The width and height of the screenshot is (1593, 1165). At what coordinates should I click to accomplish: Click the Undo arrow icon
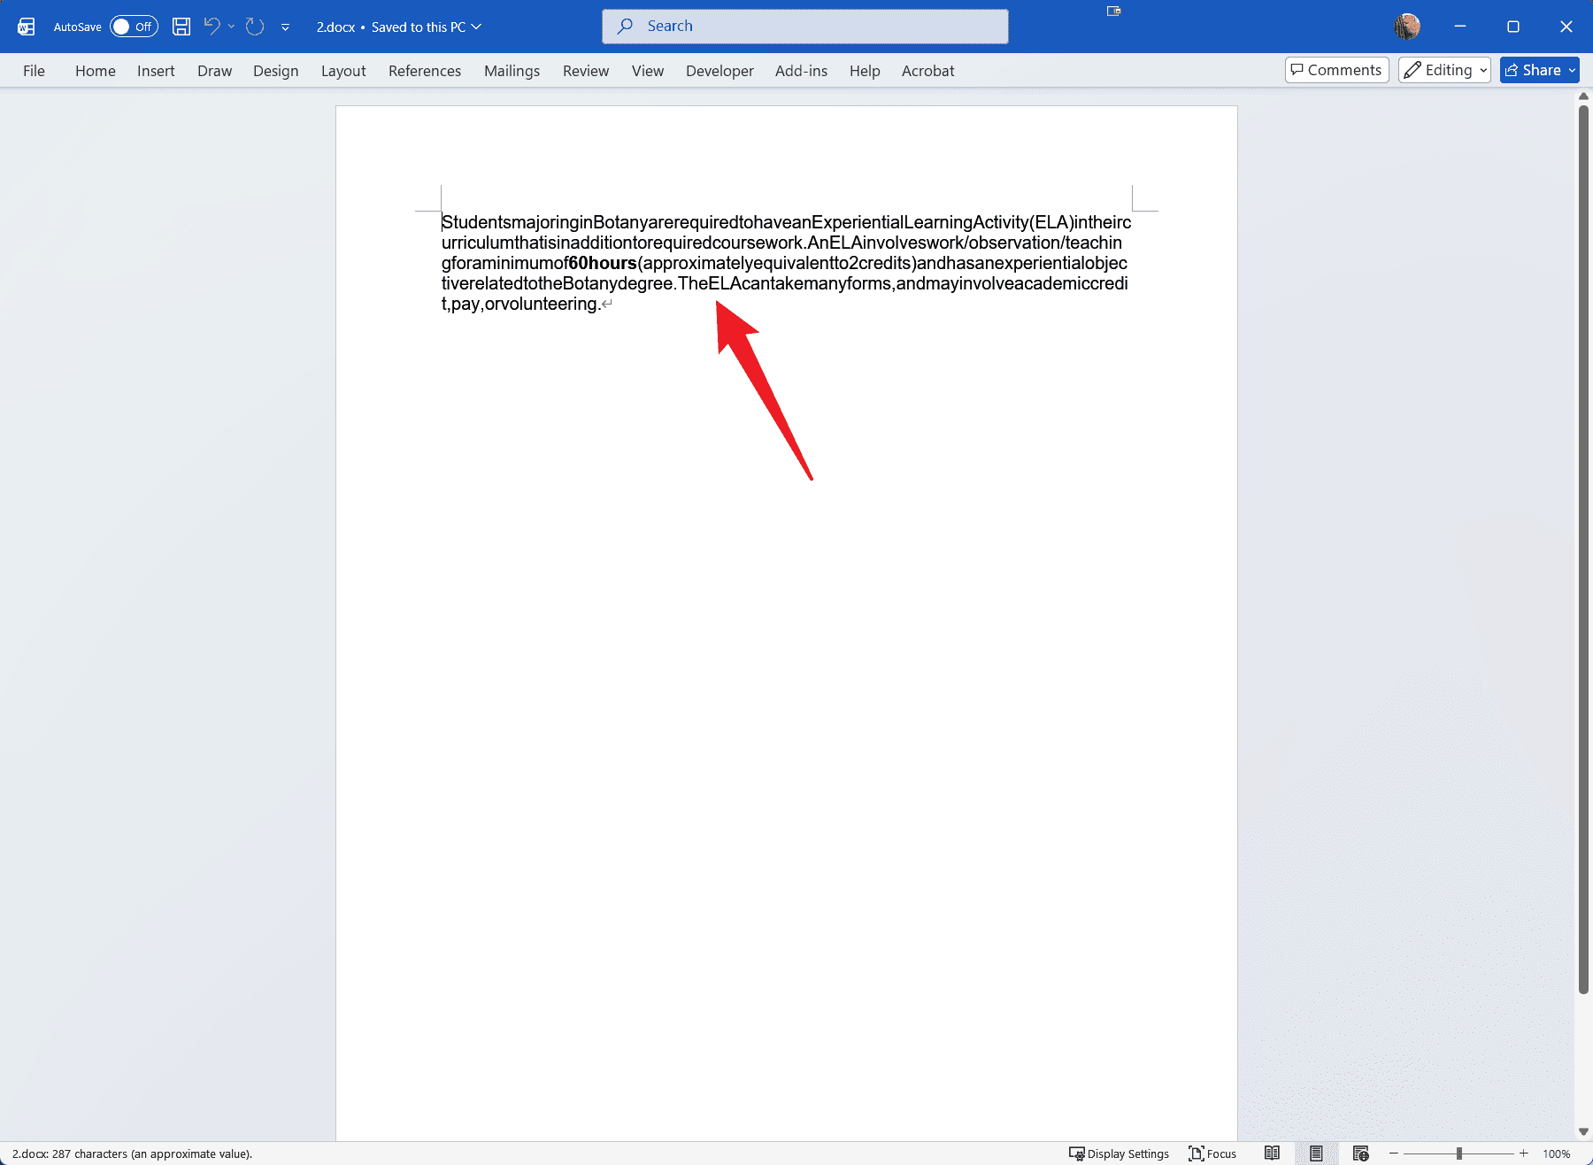(212, 27)
